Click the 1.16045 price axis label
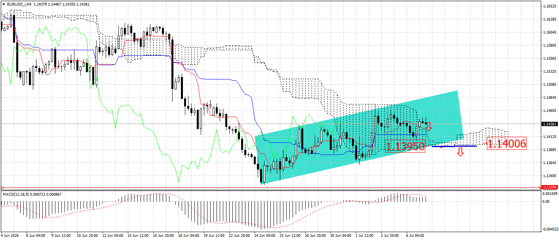The width and height of the screenshot is (559, 240). (549, 32)
